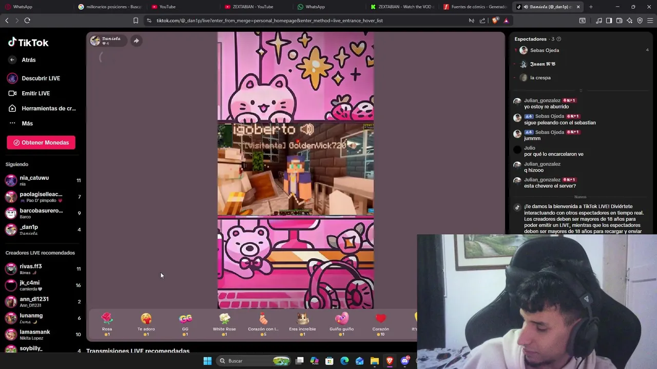
Task: Open Descubrir LIVE in sidebar
Action: pyautogui.click(x=34, y=78)
